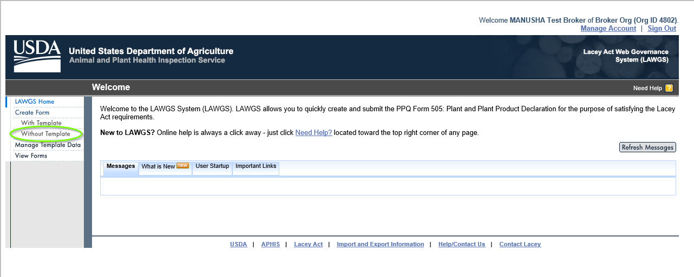Screen dimensions: 694x277
Task: Click the USDA logo in header
Action: coord(37,56)
